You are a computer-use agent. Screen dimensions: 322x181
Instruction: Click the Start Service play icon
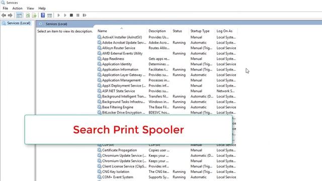pos(58,15)
